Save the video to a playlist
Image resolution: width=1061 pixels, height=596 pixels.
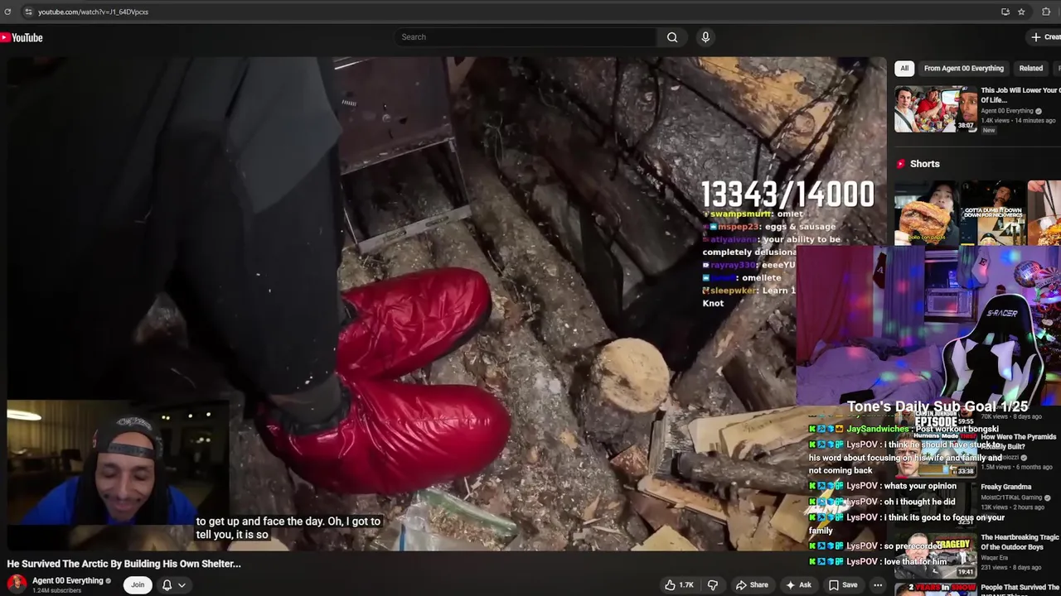tap(843, 585)
